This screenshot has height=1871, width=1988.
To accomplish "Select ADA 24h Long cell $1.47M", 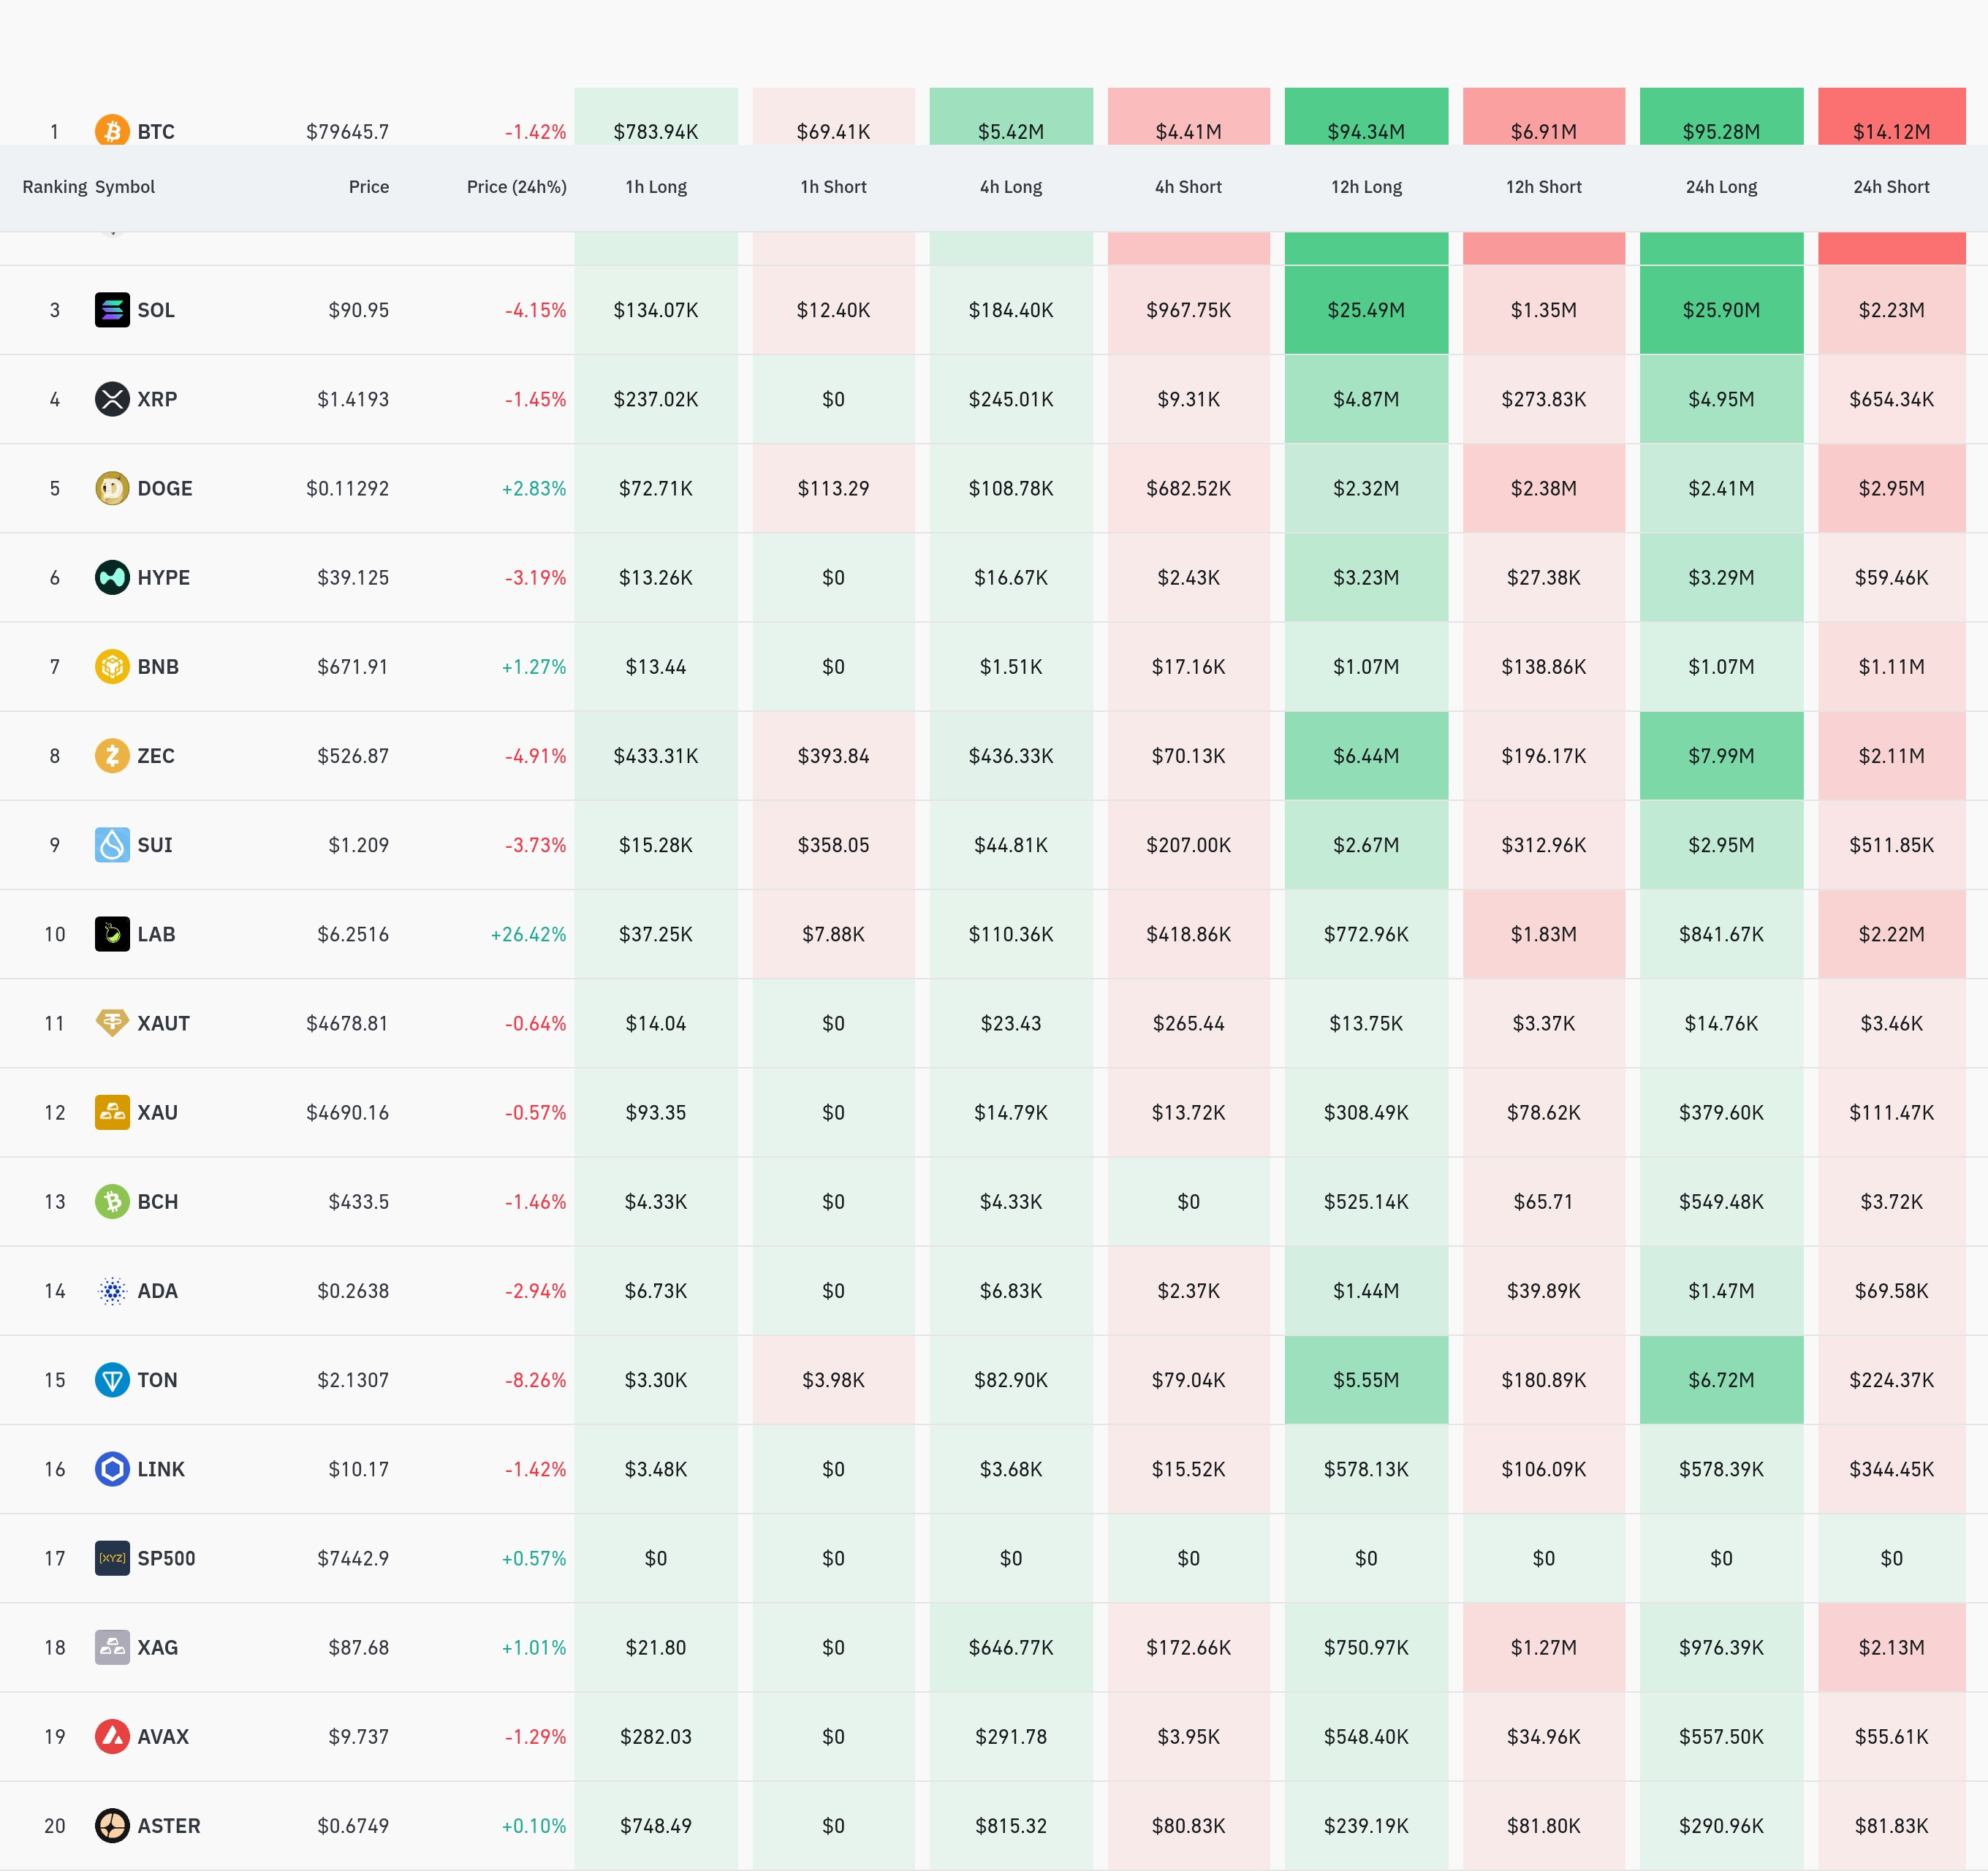I will click(1721, 1291).
